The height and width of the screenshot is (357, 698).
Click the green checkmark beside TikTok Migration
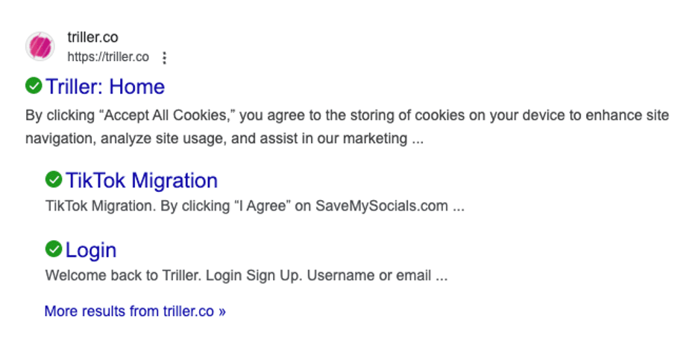pos(54,180)
